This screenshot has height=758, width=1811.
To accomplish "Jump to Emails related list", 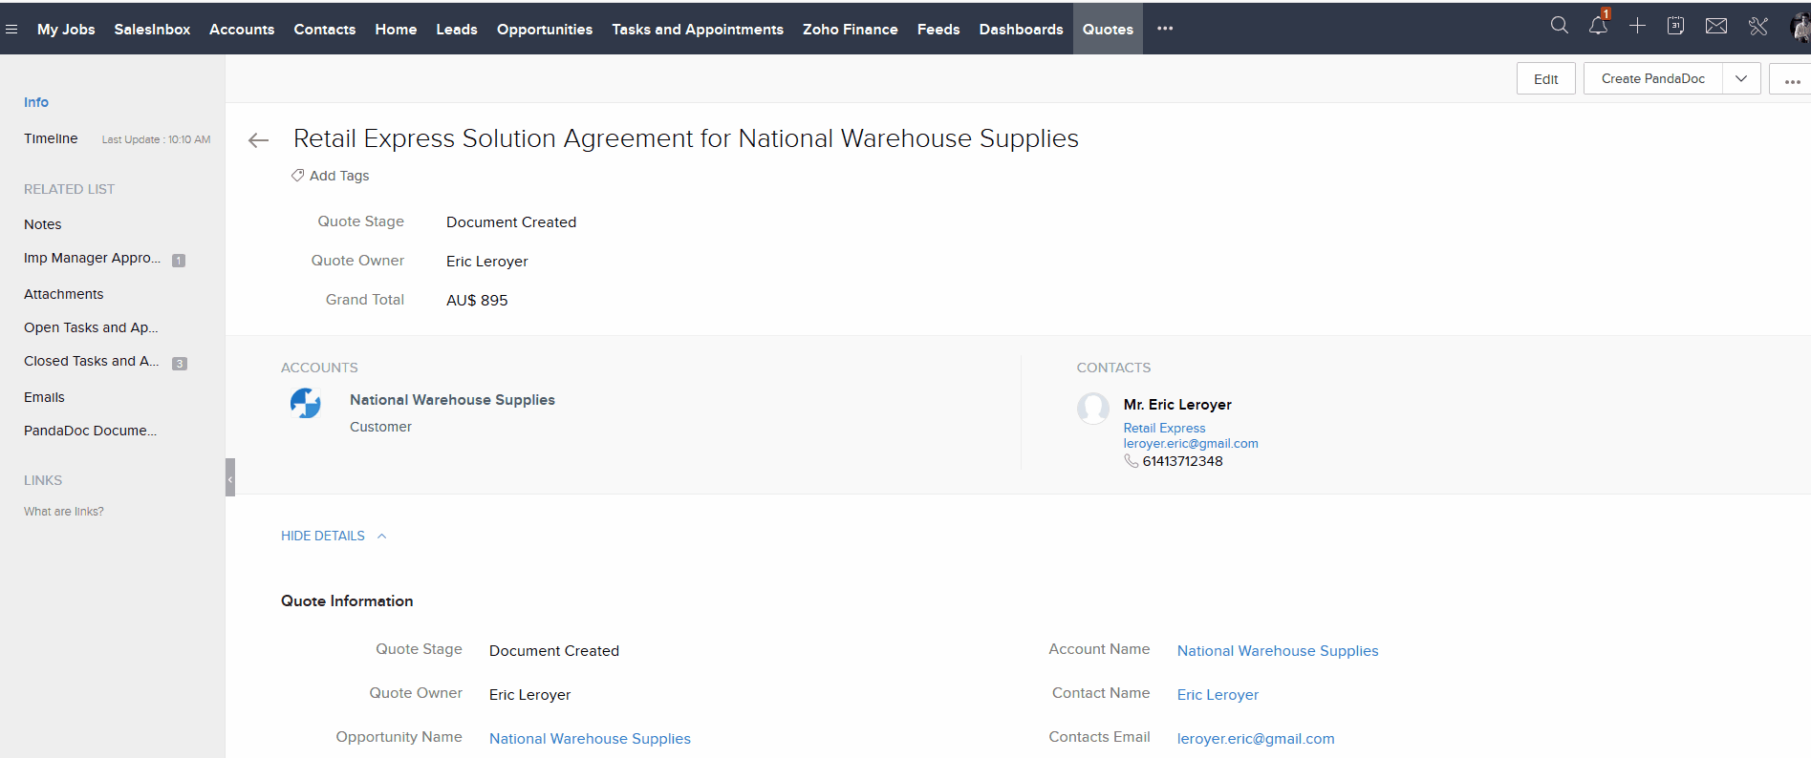I will pyautogui.click(x=44, y=397).
